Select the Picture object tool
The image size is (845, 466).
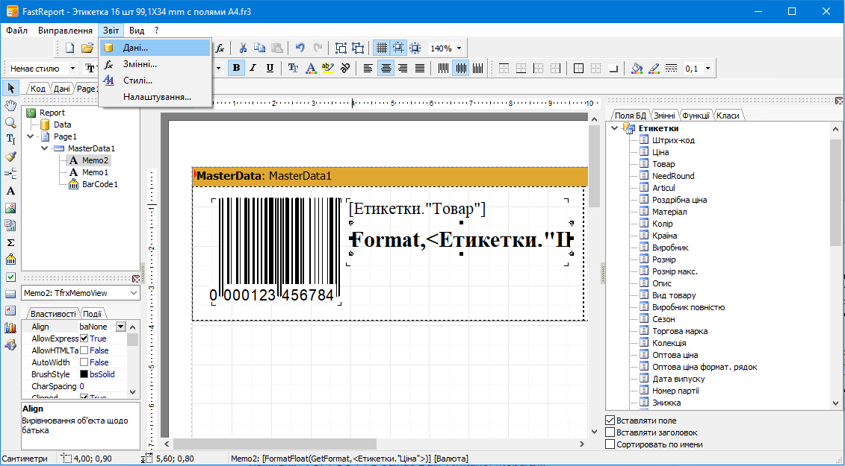click(x=10, y=208)
